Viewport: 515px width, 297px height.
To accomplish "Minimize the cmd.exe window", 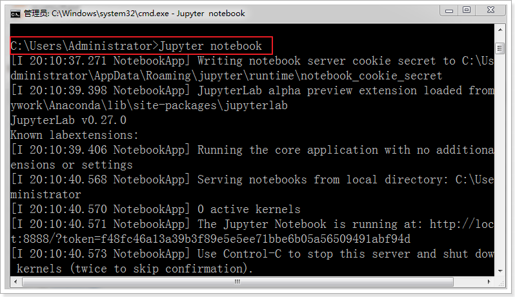I will click(449, 10).
